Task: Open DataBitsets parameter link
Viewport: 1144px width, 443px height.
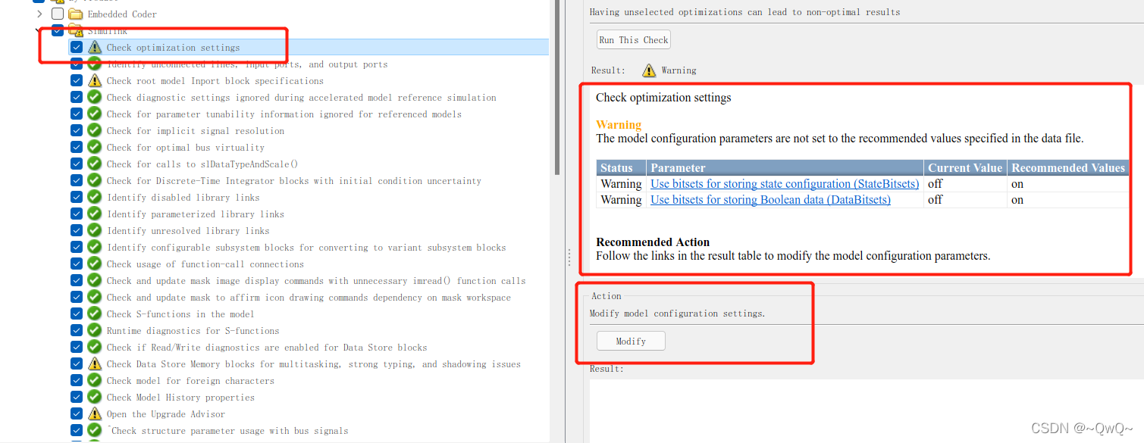Action: (770, 200)
